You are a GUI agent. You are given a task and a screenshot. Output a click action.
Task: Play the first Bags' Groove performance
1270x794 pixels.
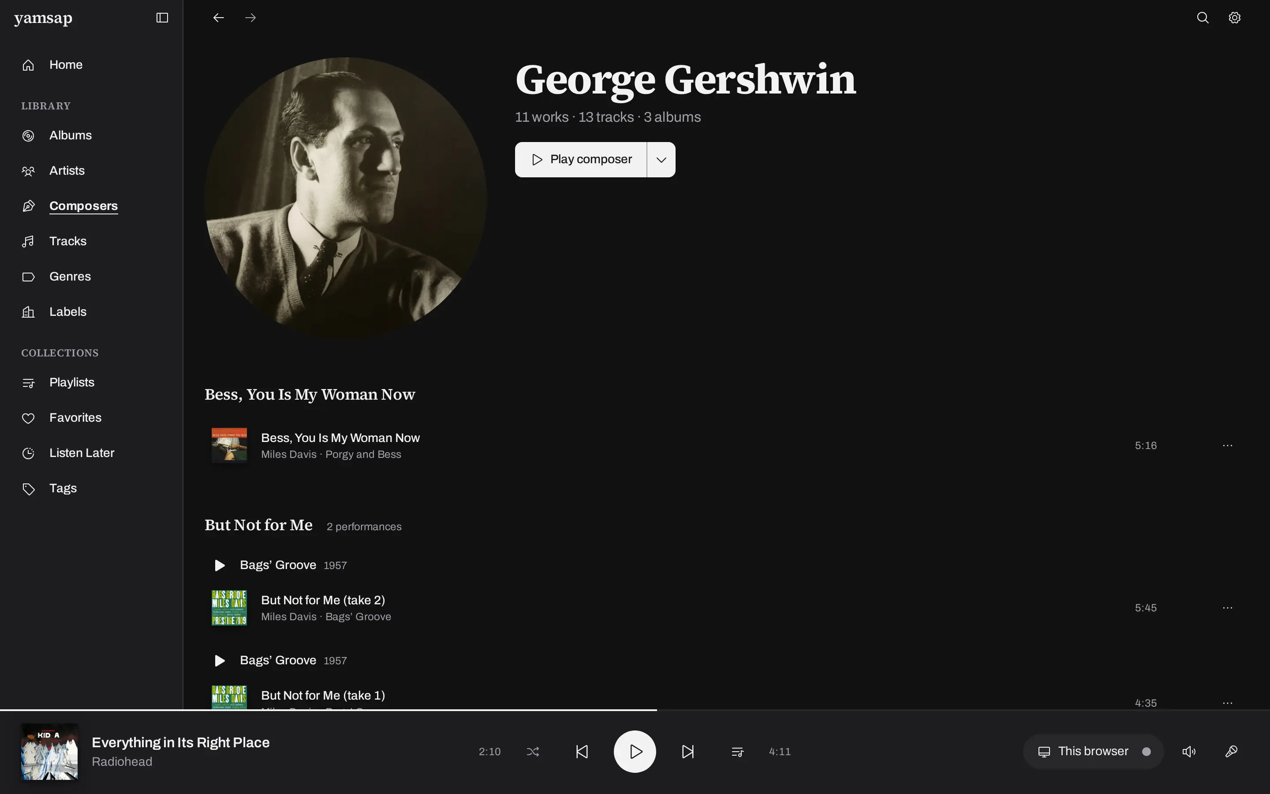[x=220, y=565]
